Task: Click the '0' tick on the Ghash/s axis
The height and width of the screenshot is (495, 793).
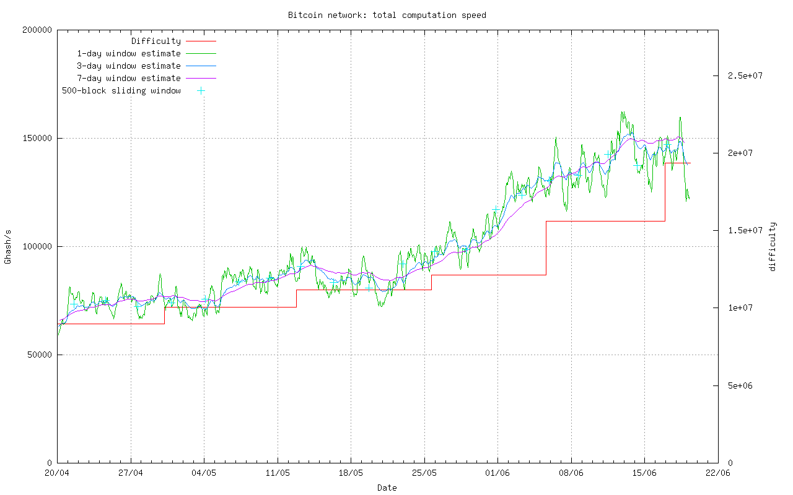Action: point(50,463)
